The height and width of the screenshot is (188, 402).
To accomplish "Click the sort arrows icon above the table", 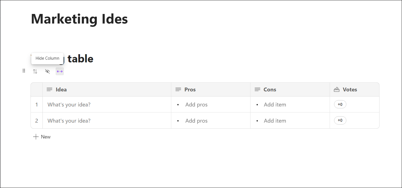I will click(x=35, y=71).
